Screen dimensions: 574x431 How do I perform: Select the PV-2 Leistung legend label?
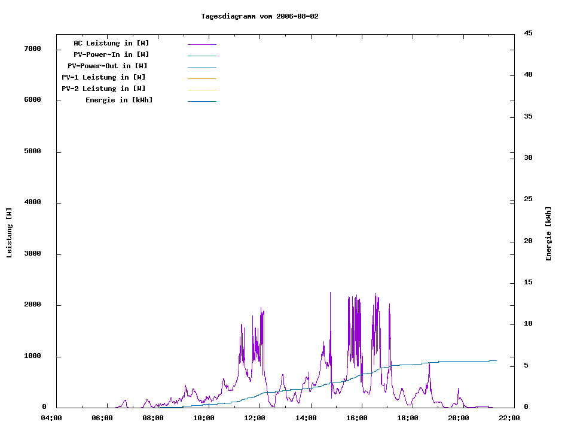pos(103,89)
